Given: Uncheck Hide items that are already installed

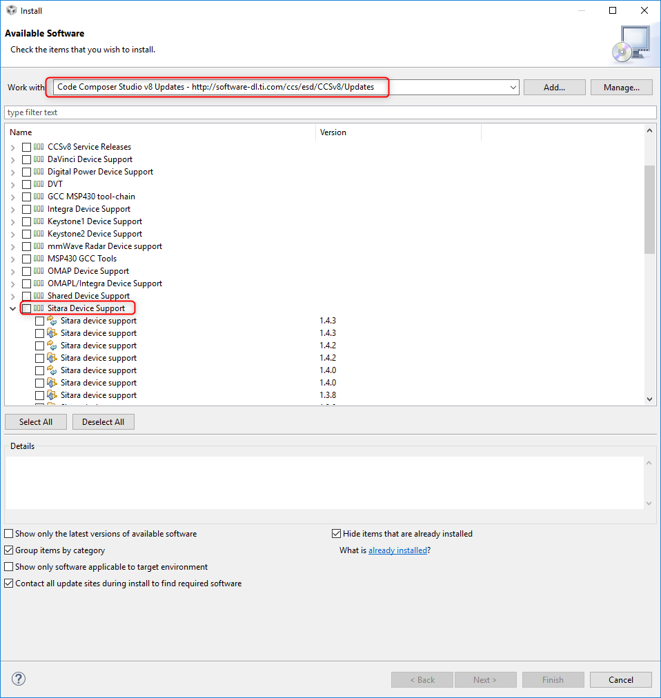Looking at the screenshot, I should 336,533.
